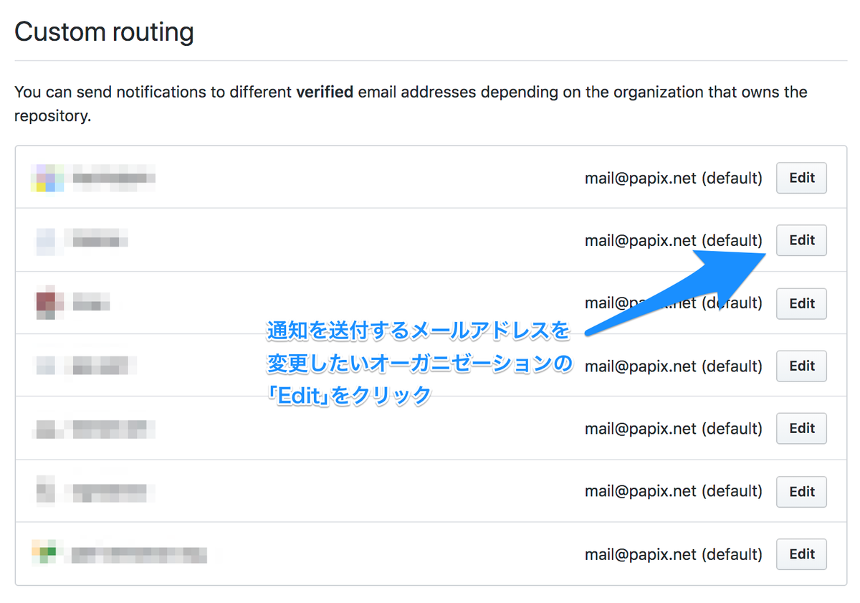Click Edit in the second organization row
This screenshot has height=603, width=860.
click(x=801, y=240)
